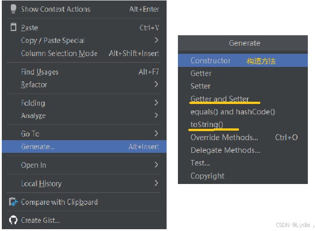Choose Getter and Setter option
Screen dimensions: 316x231
point(220,99)
